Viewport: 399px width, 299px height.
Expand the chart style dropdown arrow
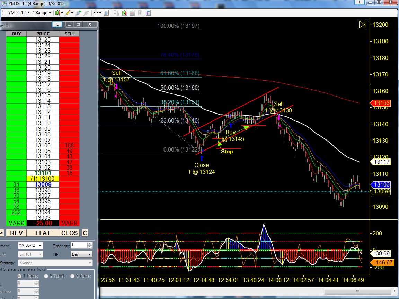62,13
